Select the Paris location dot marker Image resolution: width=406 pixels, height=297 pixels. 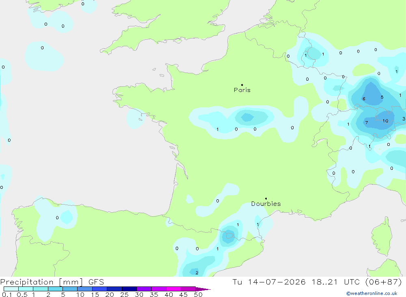[242, 85]
